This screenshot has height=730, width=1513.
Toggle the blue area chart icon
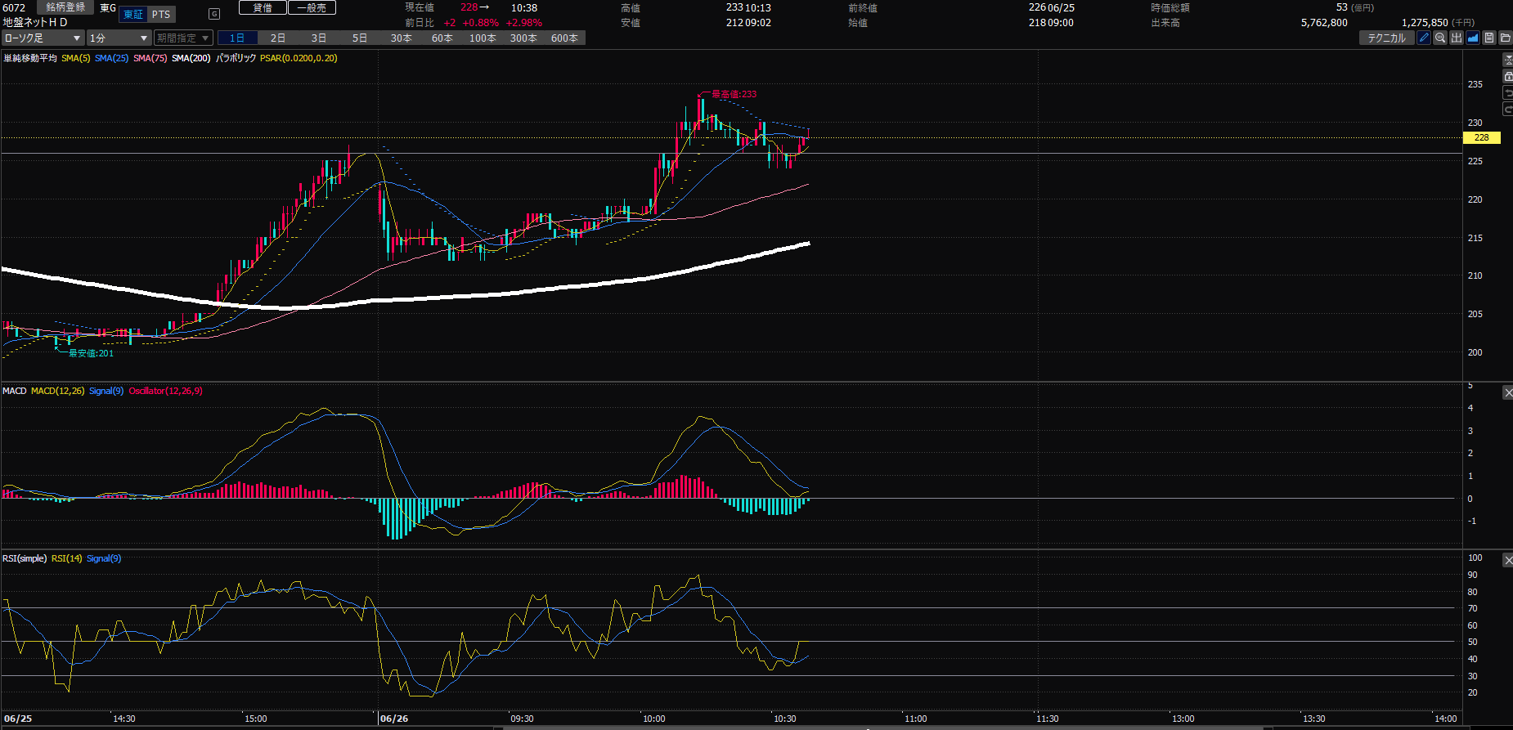click(1473, 38)
